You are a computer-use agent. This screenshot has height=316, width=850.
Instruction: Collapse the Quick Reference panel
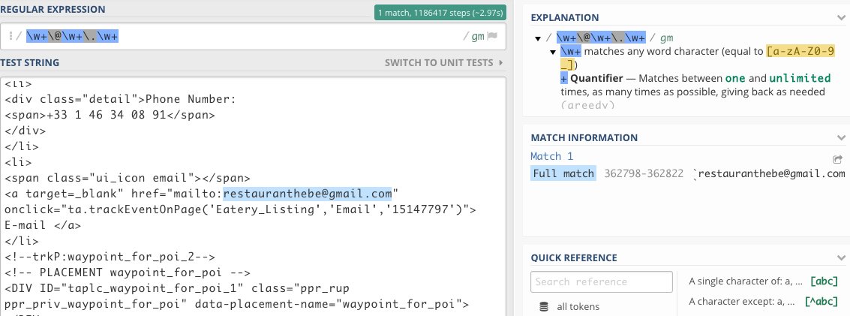[x=840, y=258]
